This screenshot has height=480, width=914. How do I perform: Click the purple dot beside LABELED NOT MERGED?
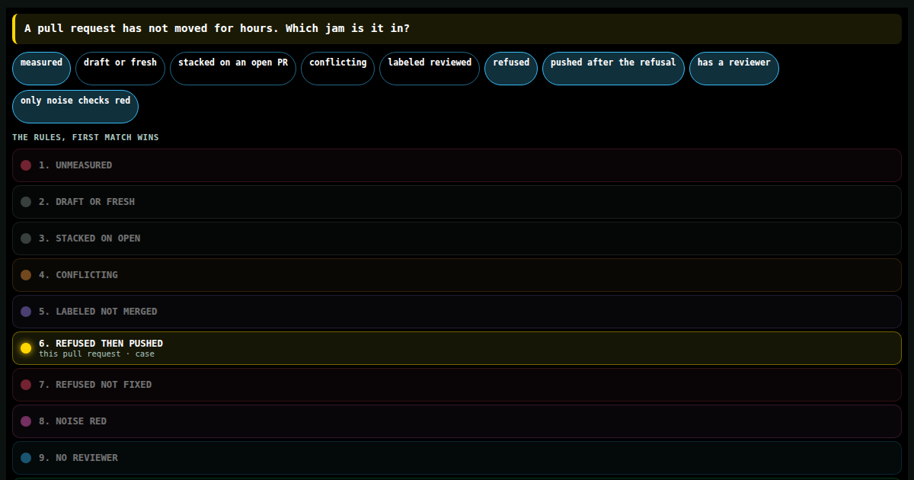point(26,312)
